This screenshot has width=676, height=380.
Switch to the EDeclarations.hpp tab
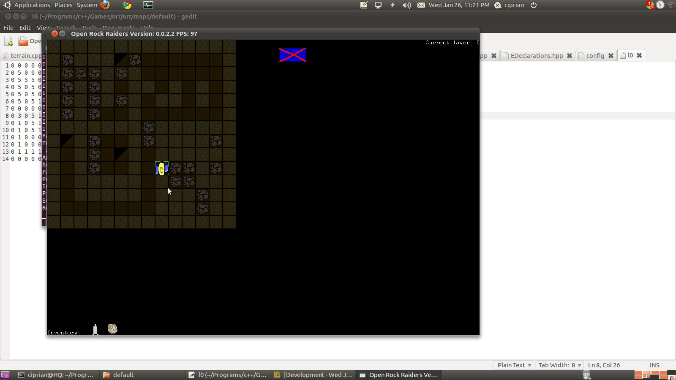click(x=537, y=56)
